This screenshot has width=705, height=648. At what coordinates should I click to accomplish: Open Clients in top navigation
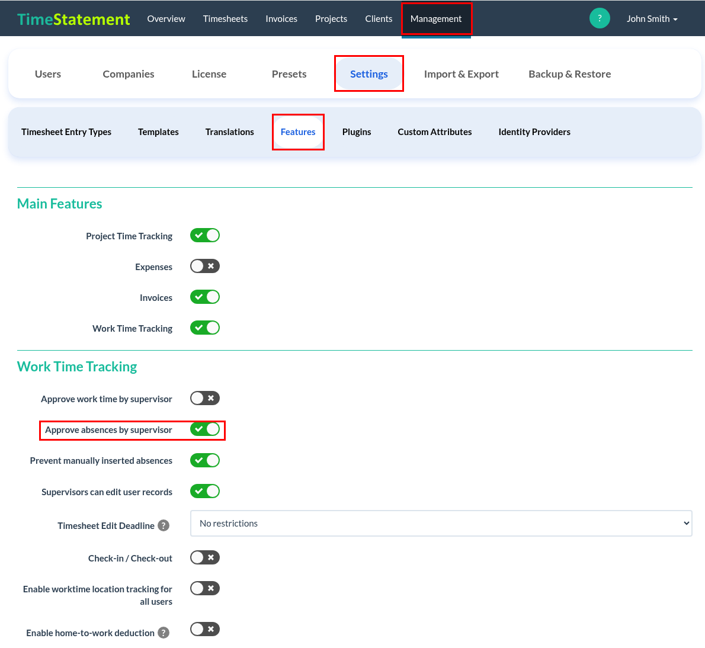379,19
